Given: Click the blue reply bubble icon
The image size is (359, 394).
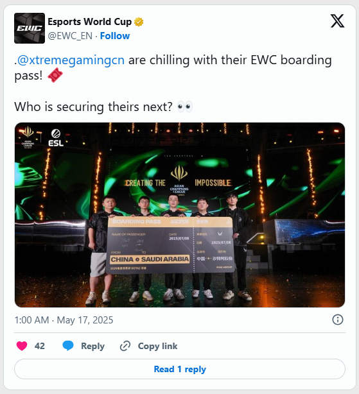Looking at the screenshot, I should (x=68, y=346).
